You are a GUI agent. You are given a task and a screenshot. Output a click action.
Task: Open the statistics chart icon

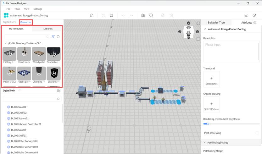(246, 15)
